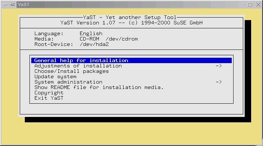263x146 pixels.
Task: Select System administration entry
Action: click(x=68, y=82)
